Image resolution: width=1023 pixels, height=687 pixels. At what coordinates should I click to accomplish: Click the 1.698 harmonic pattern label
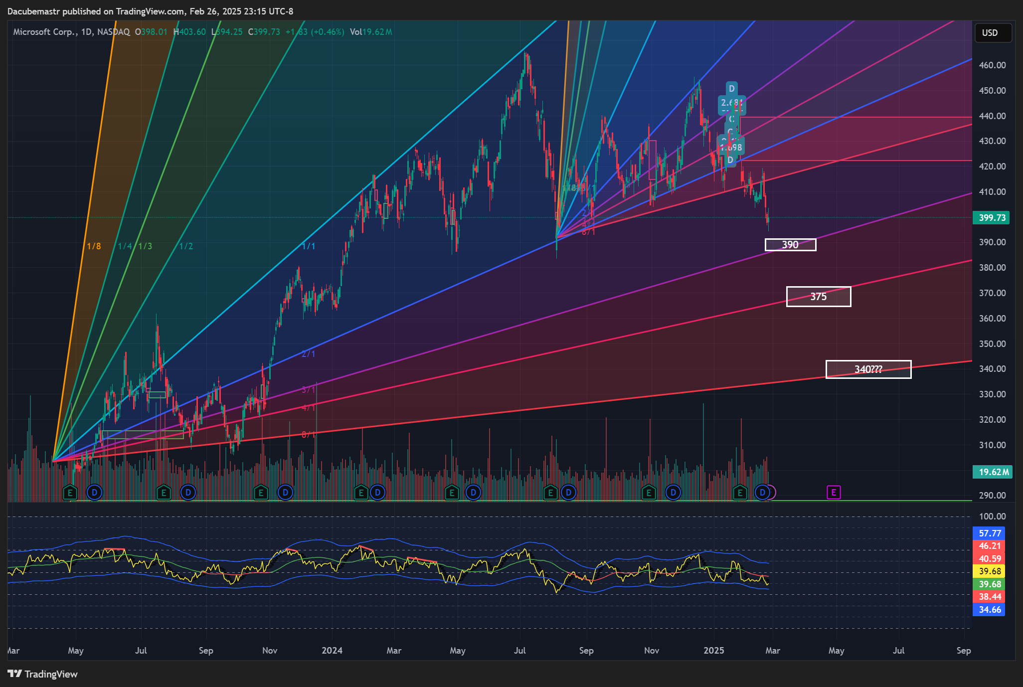click(x=731, y=148)
